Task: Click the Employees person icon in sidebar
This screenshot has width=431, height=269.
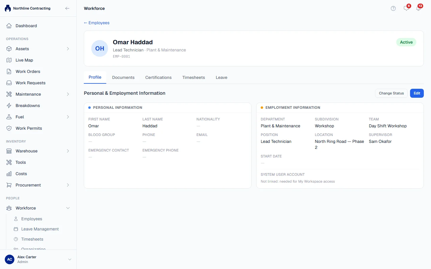Action: pyautogui.click(x=16, y=219)
